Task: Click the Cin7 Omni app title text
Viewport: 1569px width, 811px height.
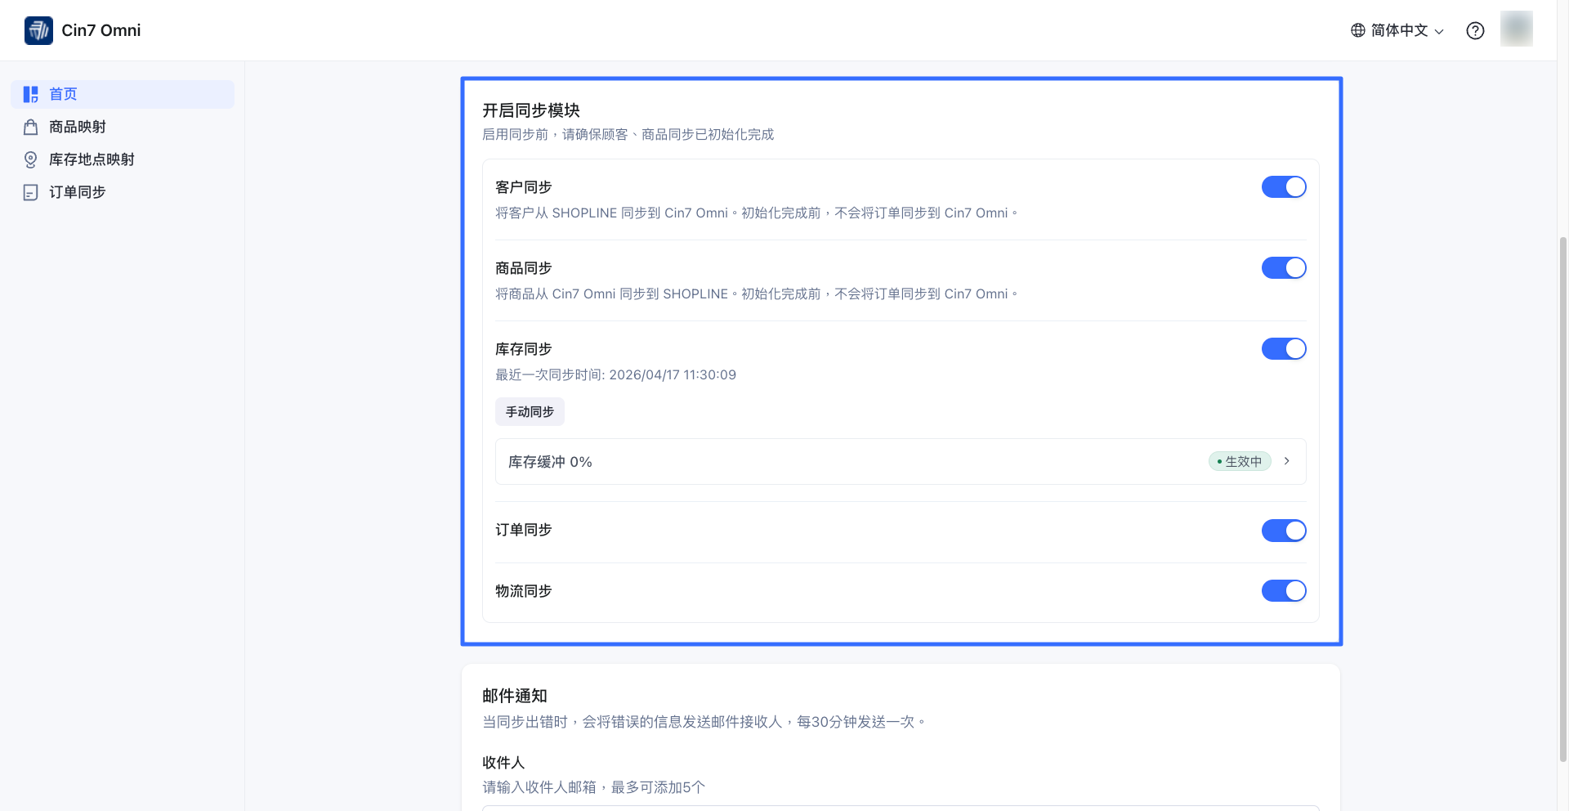Action: point(101,30)
